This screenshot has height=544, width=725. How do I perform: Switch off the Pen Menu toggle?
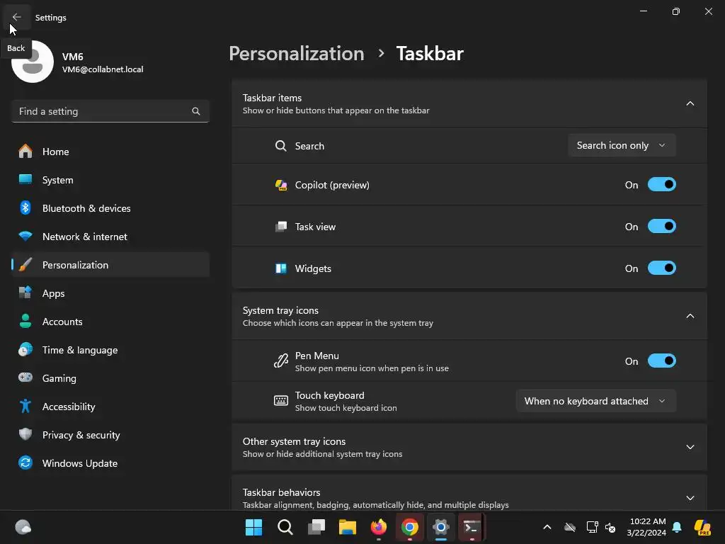[x=662, y=361]
